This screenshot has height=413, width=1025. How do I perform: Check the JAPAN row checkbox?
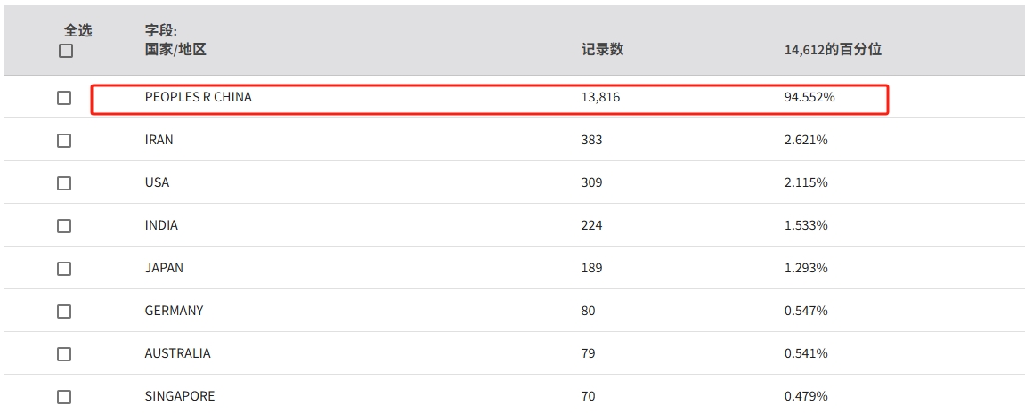[64, 269]
